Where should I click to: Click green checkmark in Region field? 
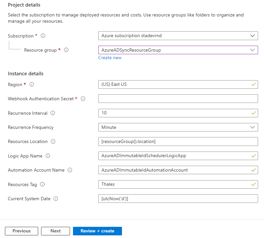[x=253, y=84]
